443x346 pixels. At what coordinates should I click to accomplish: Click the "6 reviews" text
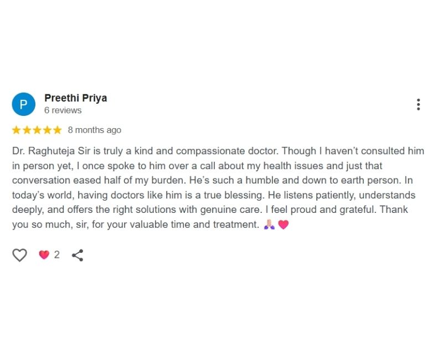pyautogui.click(x=63, y=110)
